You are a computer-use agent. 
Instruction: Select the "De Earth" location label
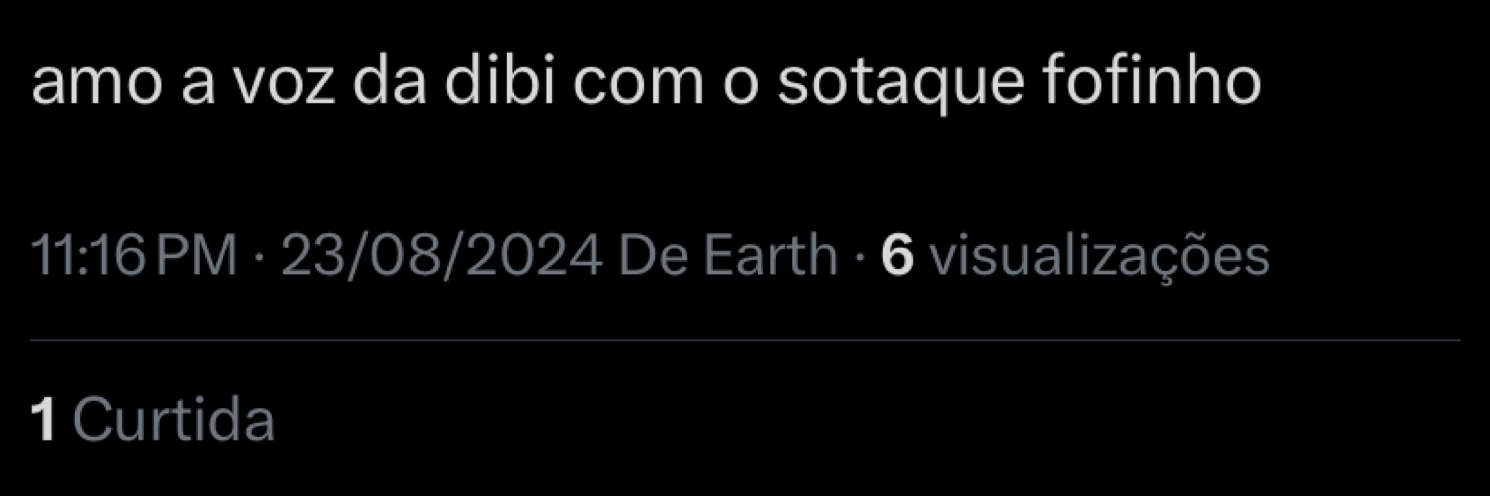(x=728, y=254)
